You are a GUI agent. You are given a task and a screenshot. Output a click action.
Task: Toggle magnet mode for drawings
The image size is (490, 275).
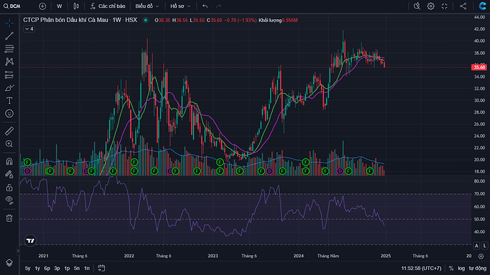click(x=9, y=161)
